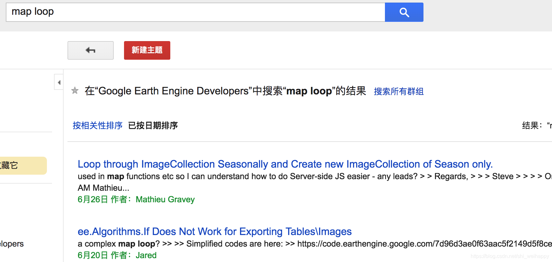This screenshot has height=262, width=552.
Task: Click author name Mathieu Gravey
Action: pos(165,199)
